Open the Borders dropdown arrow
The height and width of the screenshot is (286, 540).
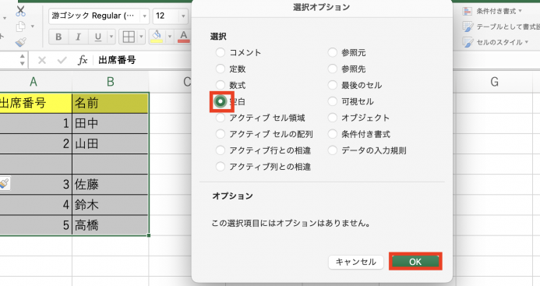pos(141,37)
